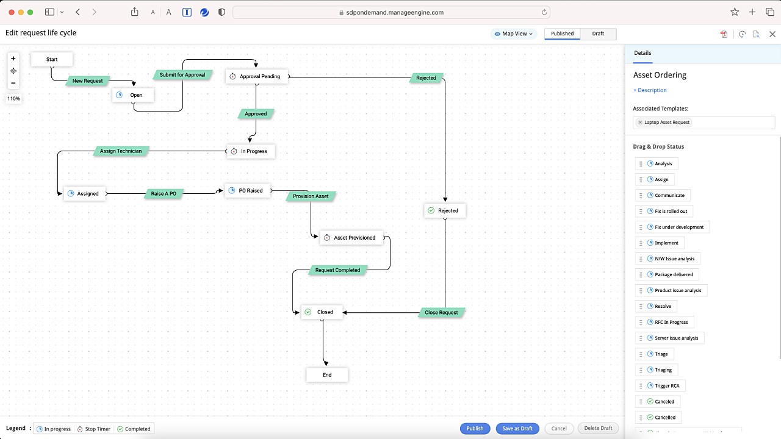
Task: Click the Cancel button
Action: (x=559, y=429)
